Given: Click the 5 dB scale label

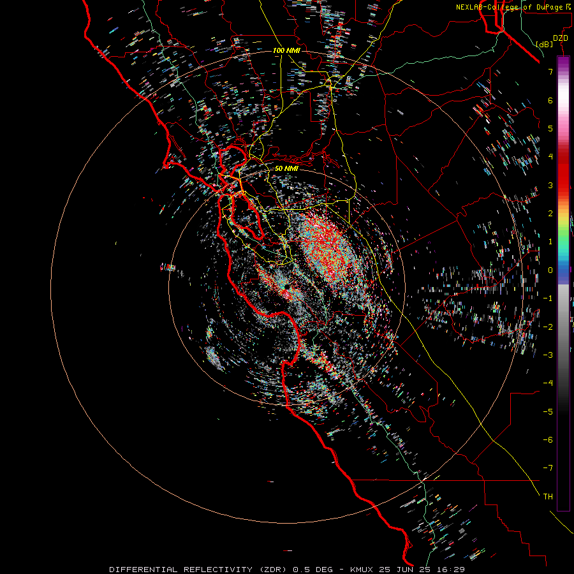Looking at the screenshot, I should tap(550, 128).
